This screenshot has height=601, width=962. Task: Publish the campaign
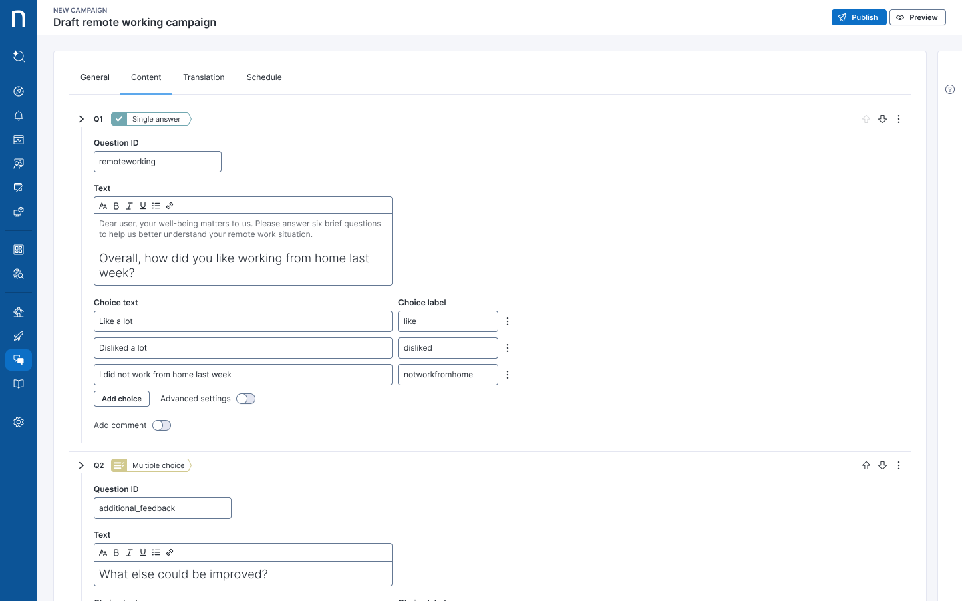click(x=858, y=17)
